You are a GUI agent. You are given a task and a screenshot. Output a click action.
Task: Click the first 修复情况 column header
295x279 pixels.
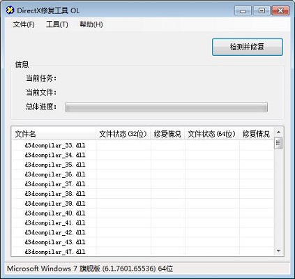(167, 134)
